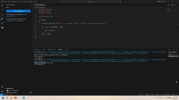Click the 'UTF-8' encoding status entry
The height and width of the screenshot is (100, 179).
tap(153, 94)
